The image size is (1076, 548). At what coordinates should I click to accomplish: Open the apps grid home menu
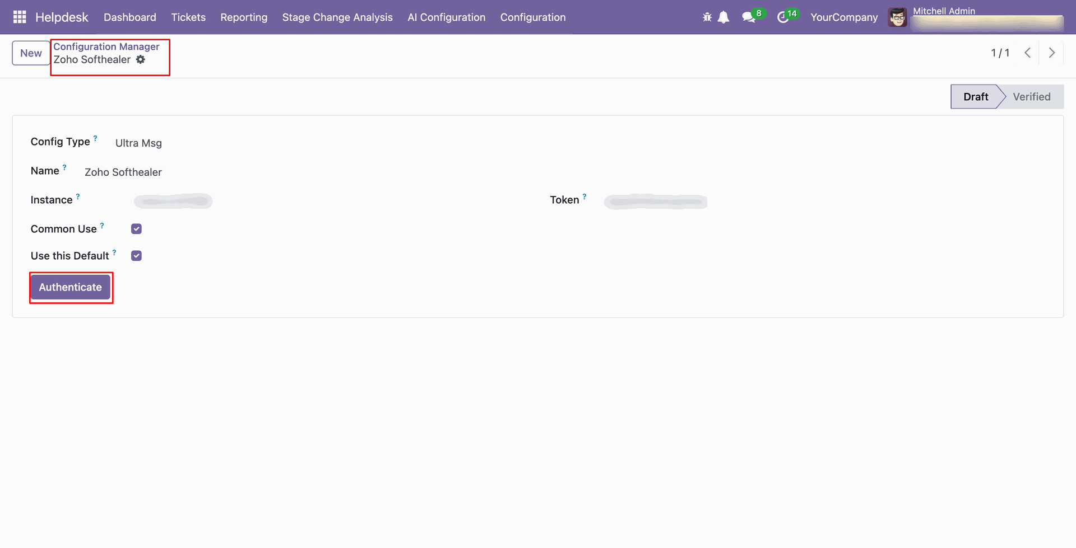point(20,17)
